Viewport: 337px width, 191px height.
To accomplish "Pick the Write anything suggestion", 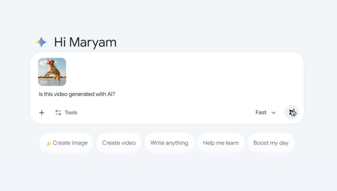I will (169, 143).
